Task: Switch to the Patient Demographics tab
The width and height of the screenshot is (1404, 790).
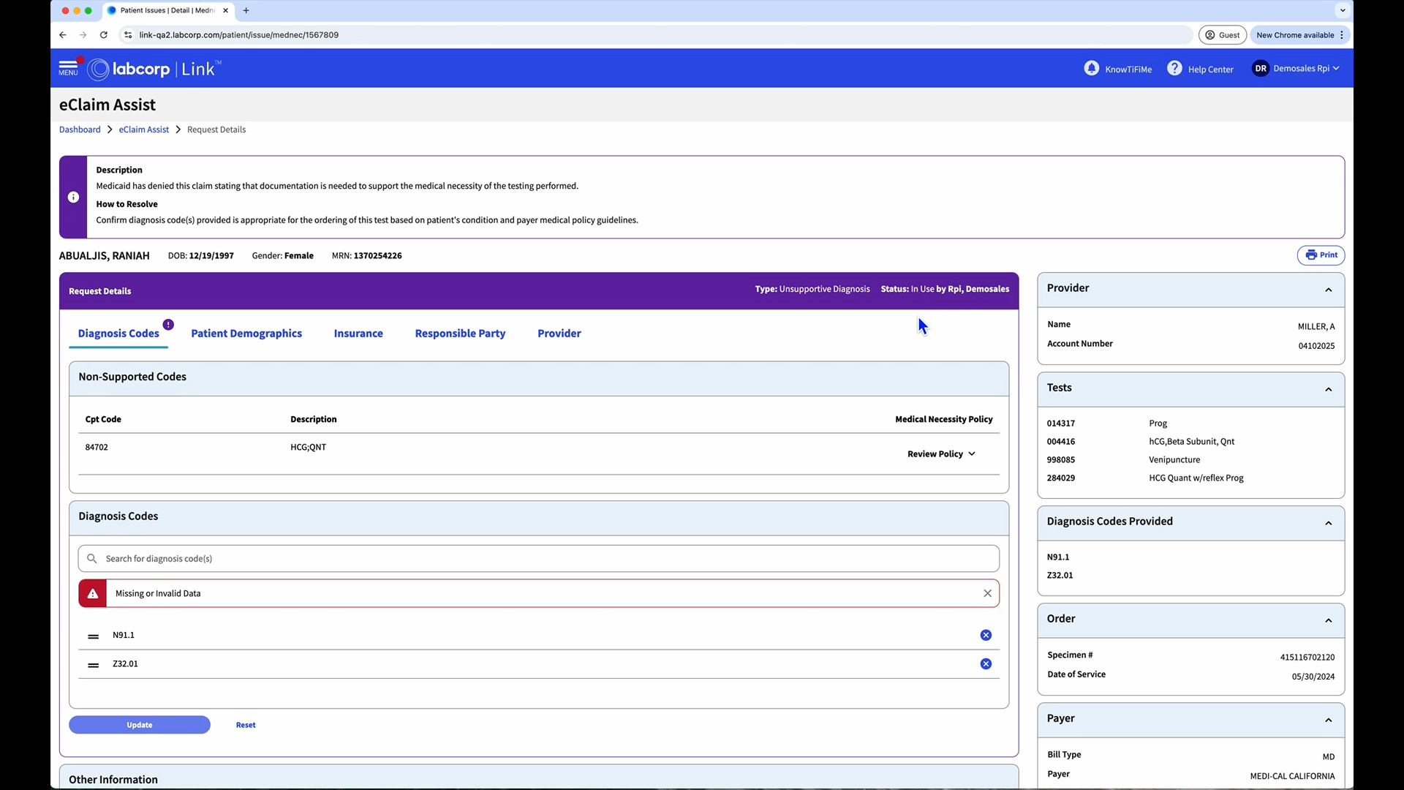Action: coord(246,333)
